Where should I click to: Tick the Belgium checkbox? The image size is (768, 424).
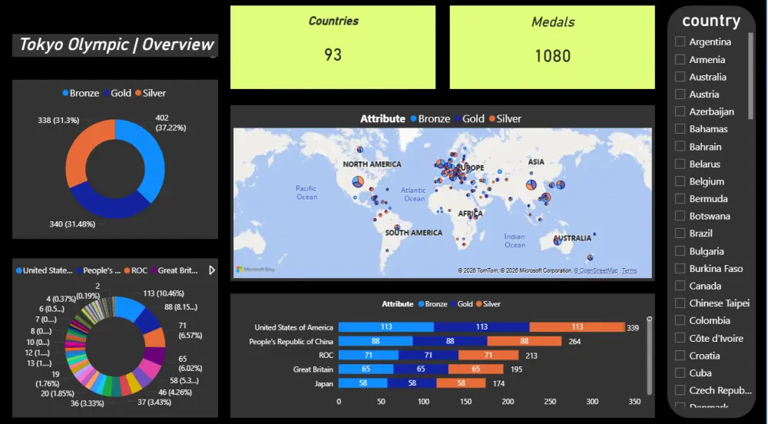pos(680,181)
